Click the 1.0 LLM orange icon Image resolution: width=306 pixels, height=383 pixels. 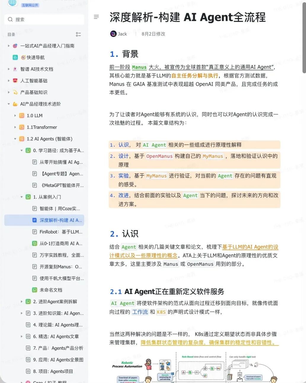(22, 115)
